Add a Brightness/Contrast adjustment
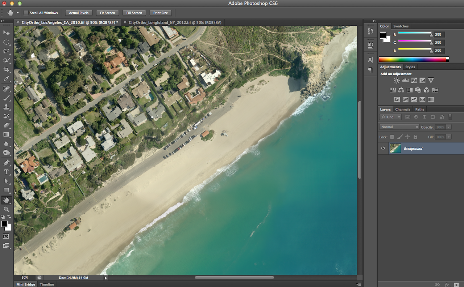This screenshot has height=287, width=464. [x=397, y=81]
